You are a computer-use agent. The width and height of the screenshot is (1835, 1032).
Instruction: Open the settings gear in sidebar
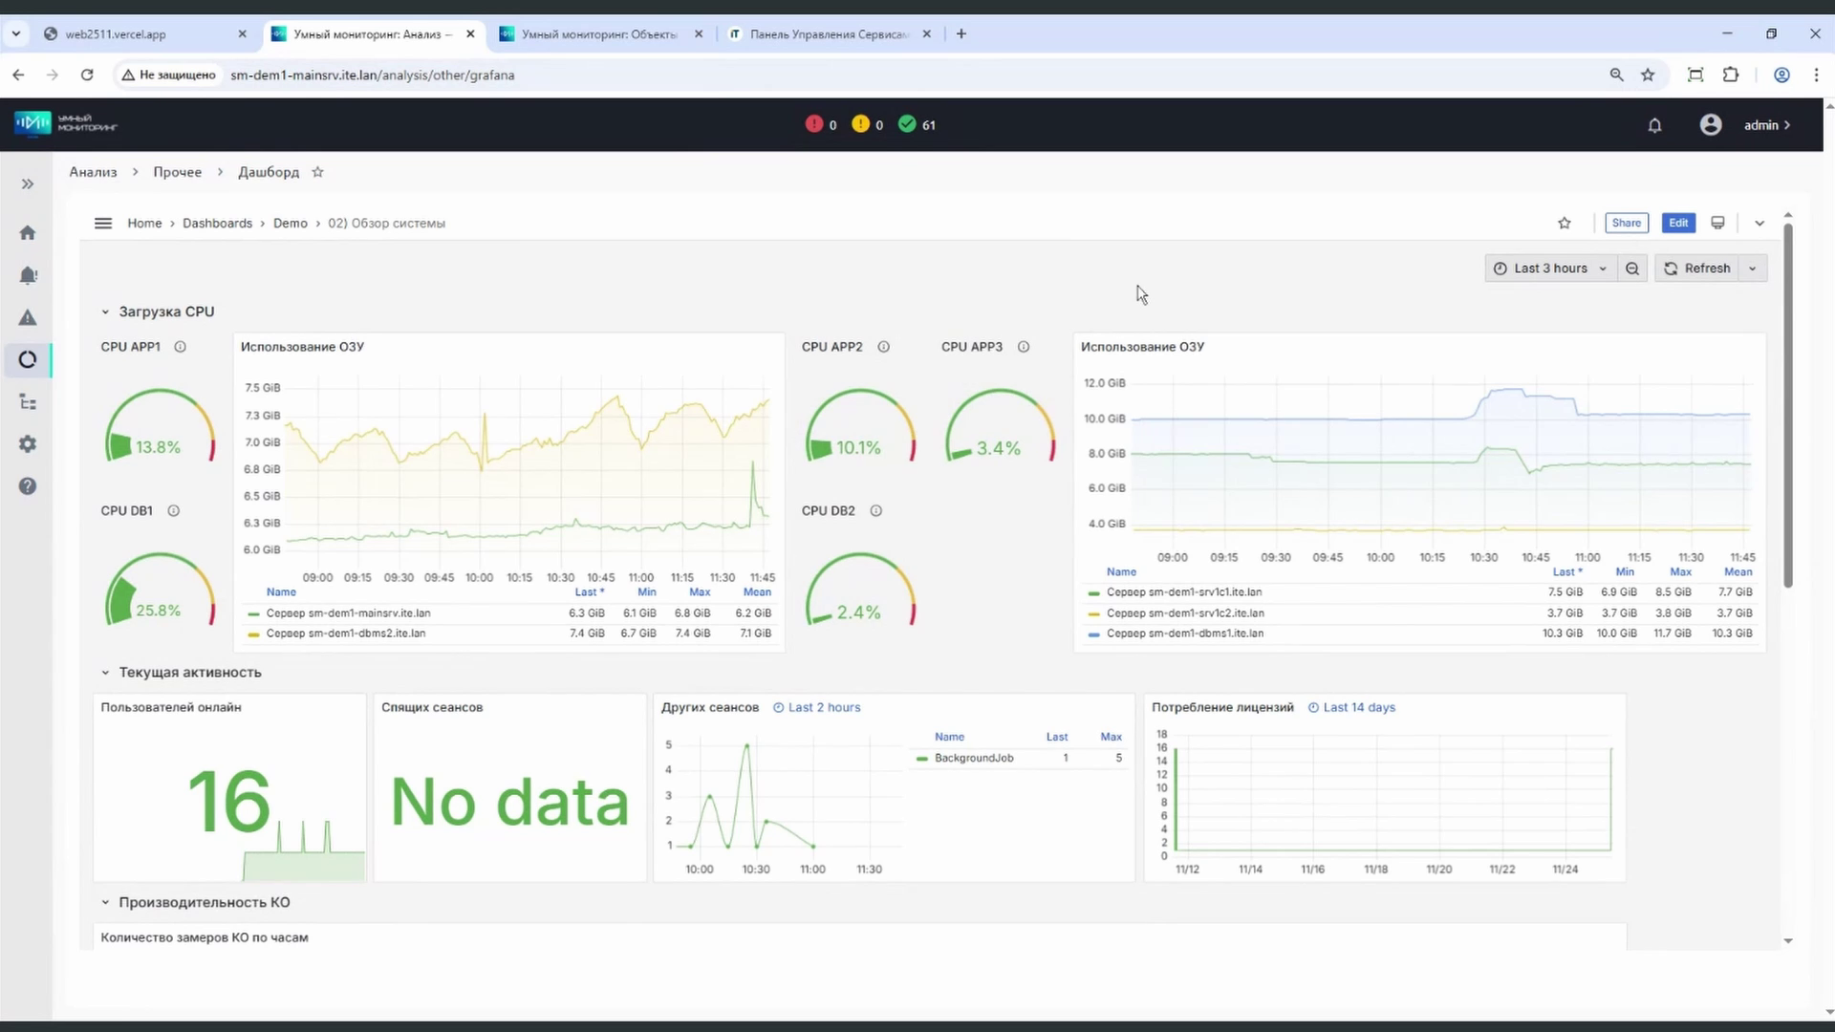click(28, 444)
